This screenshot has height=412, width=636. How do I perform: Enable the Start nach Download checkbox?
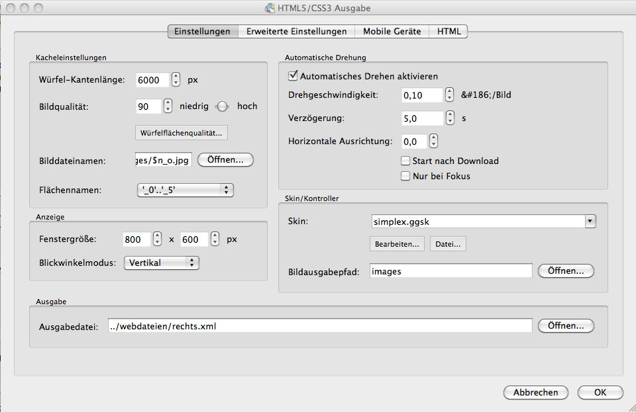pyautogui.click(x=405, y=161)
